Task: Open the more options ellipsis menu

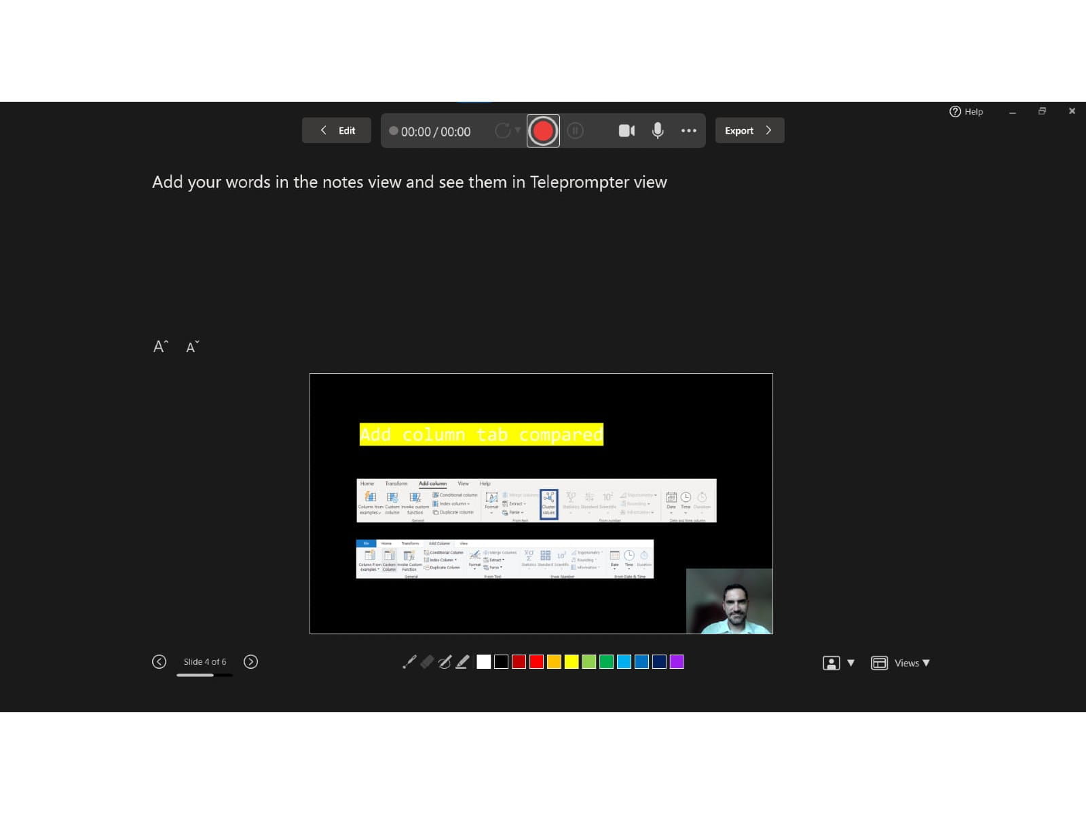Action: (x=689, y=131)
